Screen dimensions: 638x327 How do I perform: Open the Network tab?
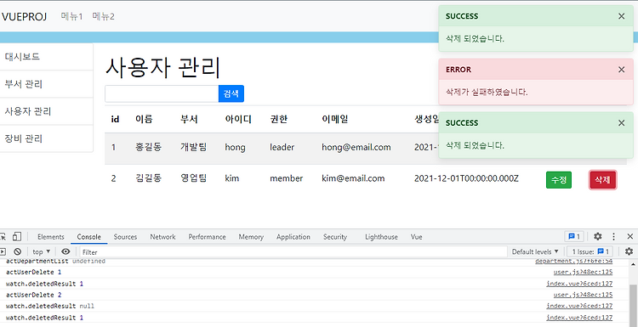(162, 237)
